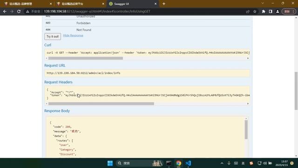
Task: Open Chrome from the taskbar
Action: coord(178,163)
